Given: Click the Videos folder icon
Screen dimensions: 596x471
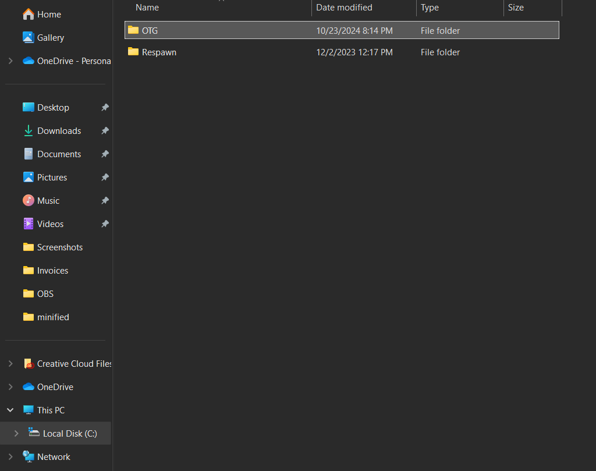Looking at the screenshot, I should tap(28, 224).
